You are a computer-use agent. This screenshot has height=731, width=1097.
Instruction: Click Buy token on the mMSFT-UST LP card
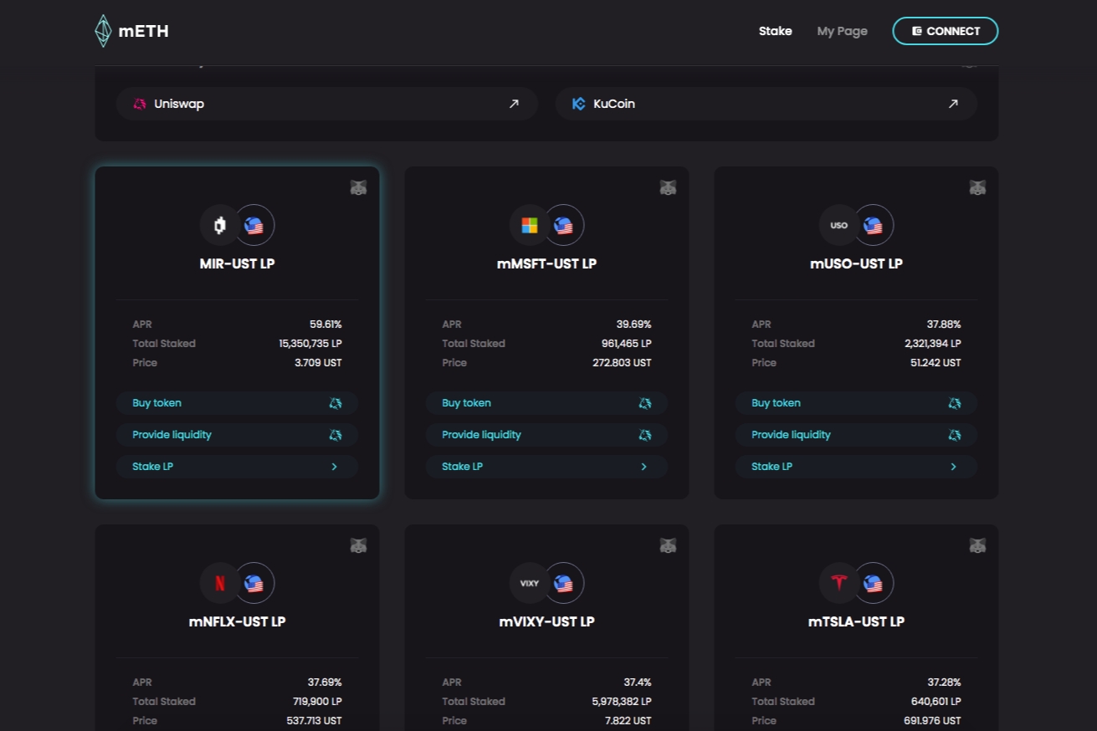click(546, 403)
